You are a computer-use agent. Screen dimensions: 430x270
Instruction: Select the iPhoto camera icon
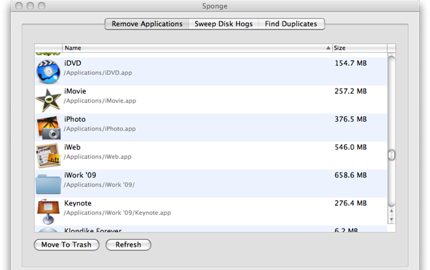pyautogui.click(x=49, y=128)
